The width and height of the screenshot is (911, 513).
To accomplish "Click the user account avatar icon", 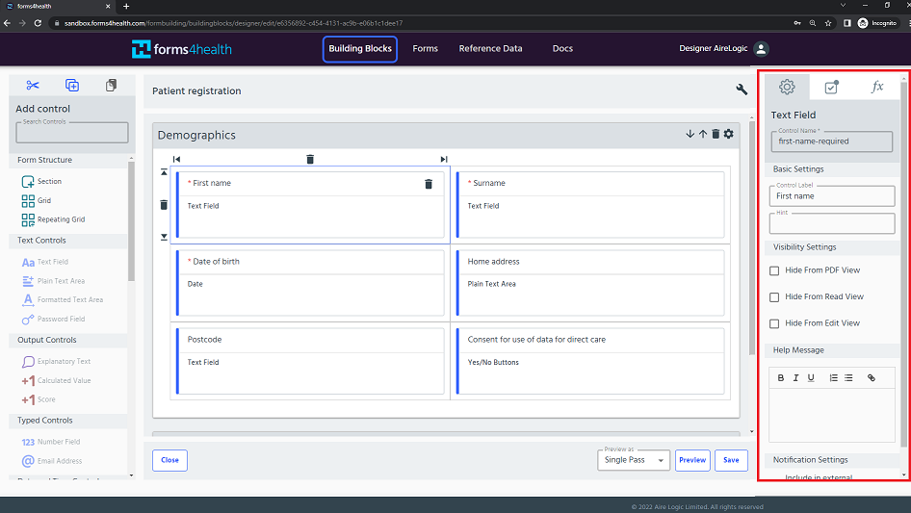I will click(761, 49).
